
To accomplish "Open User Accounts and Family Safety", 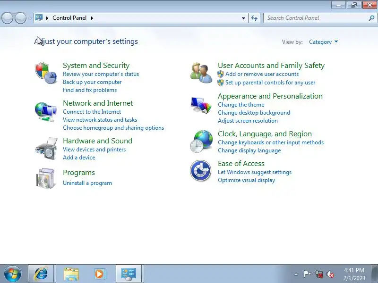I will 271,66.
